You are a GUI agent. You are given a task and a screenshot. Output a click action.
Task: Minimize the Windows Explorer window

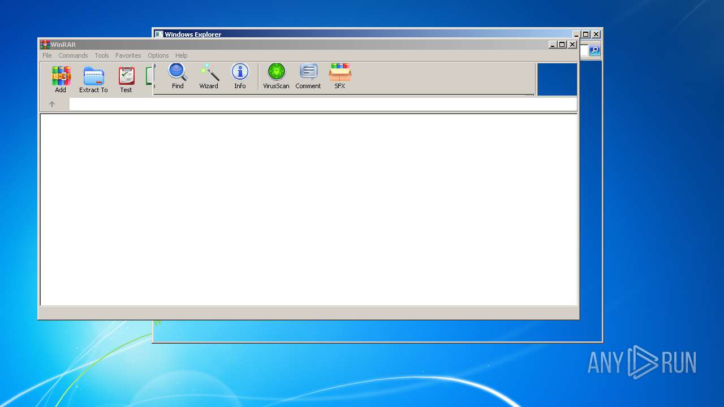point(576,34)
